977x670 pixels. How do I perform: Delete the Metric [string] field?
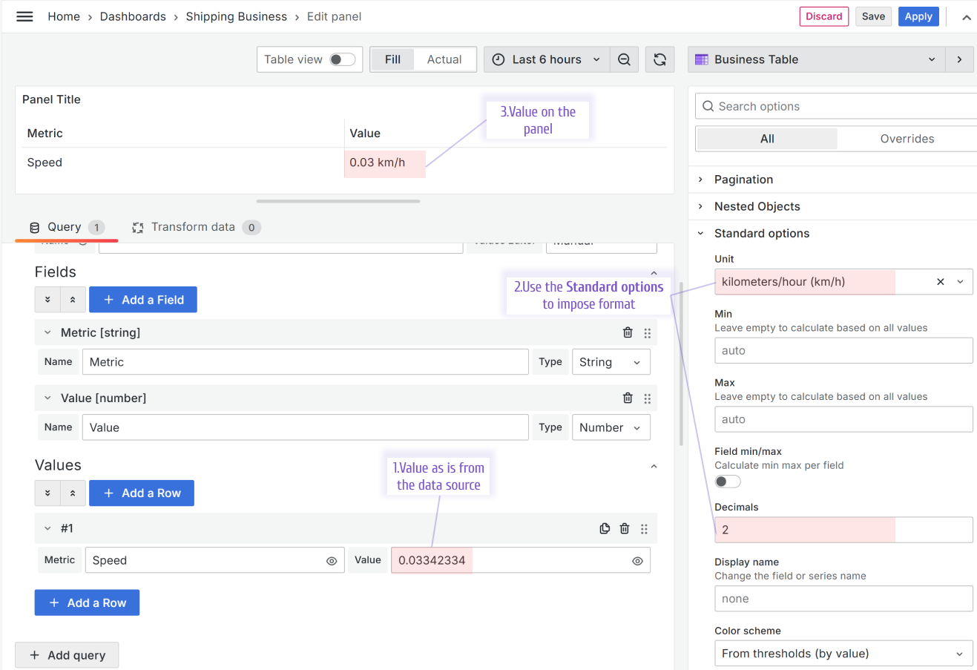point(628,332)
